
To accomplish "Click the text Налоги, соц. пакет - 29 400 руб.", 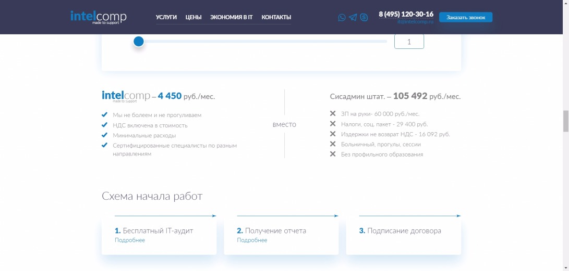I will pos(385,124).
